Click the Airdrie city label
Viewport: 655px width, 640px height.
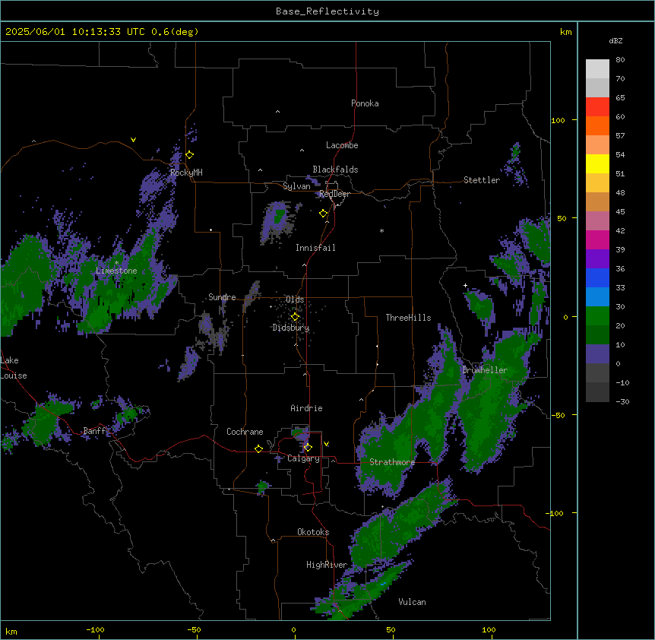tap(307, 408)
